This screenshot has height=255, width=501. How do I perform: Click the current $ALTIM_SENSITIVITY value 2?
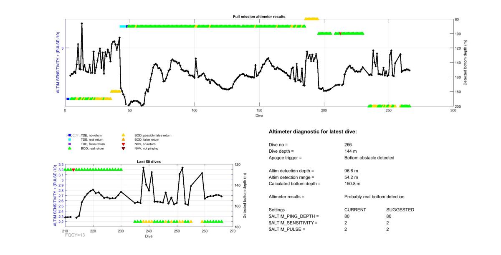pyautogui.click(x=346, y=223)
